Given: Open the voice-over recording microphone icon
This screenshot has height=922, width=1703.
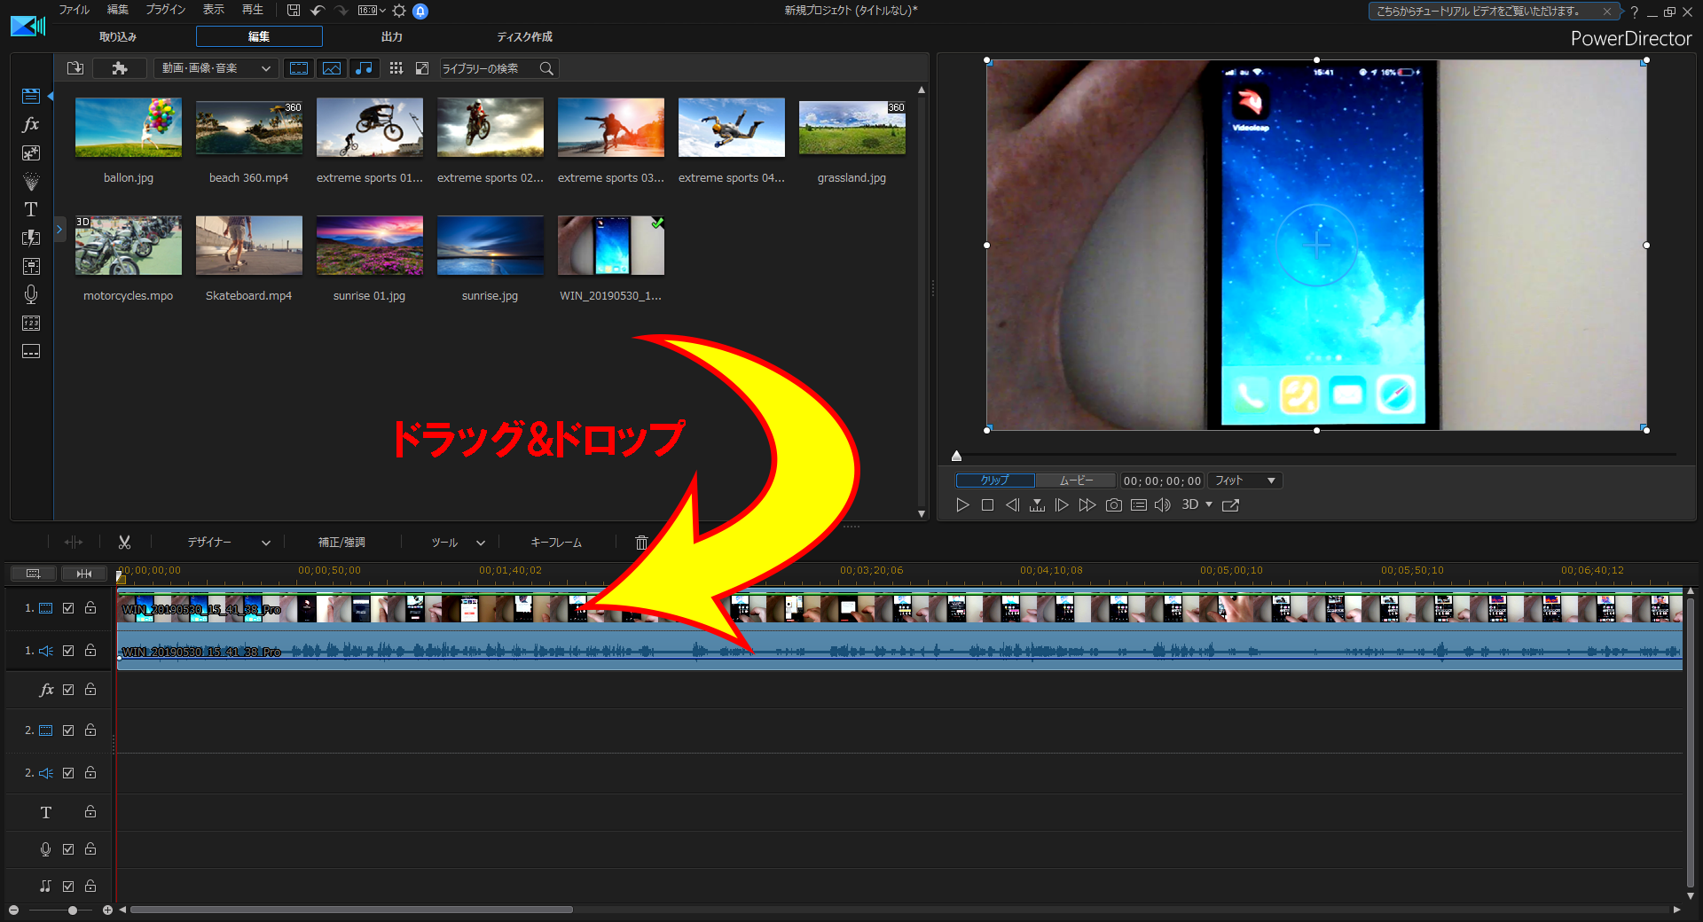Looking at the screenshot, I should click(30, 294).
